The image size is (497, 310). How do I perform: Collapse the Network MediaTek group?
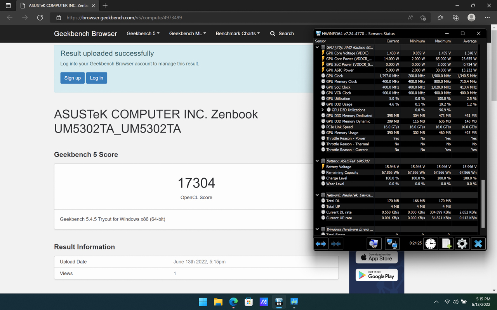[x=317, y=195]
